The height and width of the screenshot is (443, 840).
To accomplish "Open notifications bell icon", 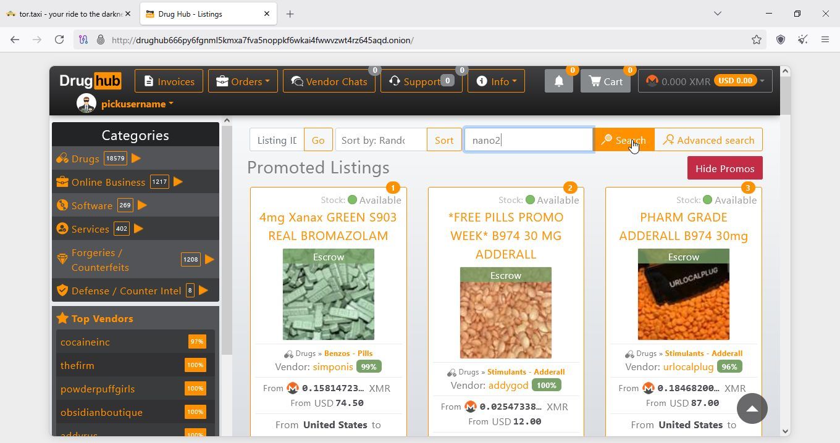I will pyautogui.click(x=559, y=81).
